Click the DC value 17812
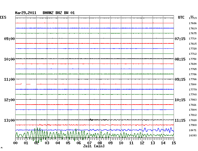The width and height of the screenshot is (198, 151). point(193,115)
